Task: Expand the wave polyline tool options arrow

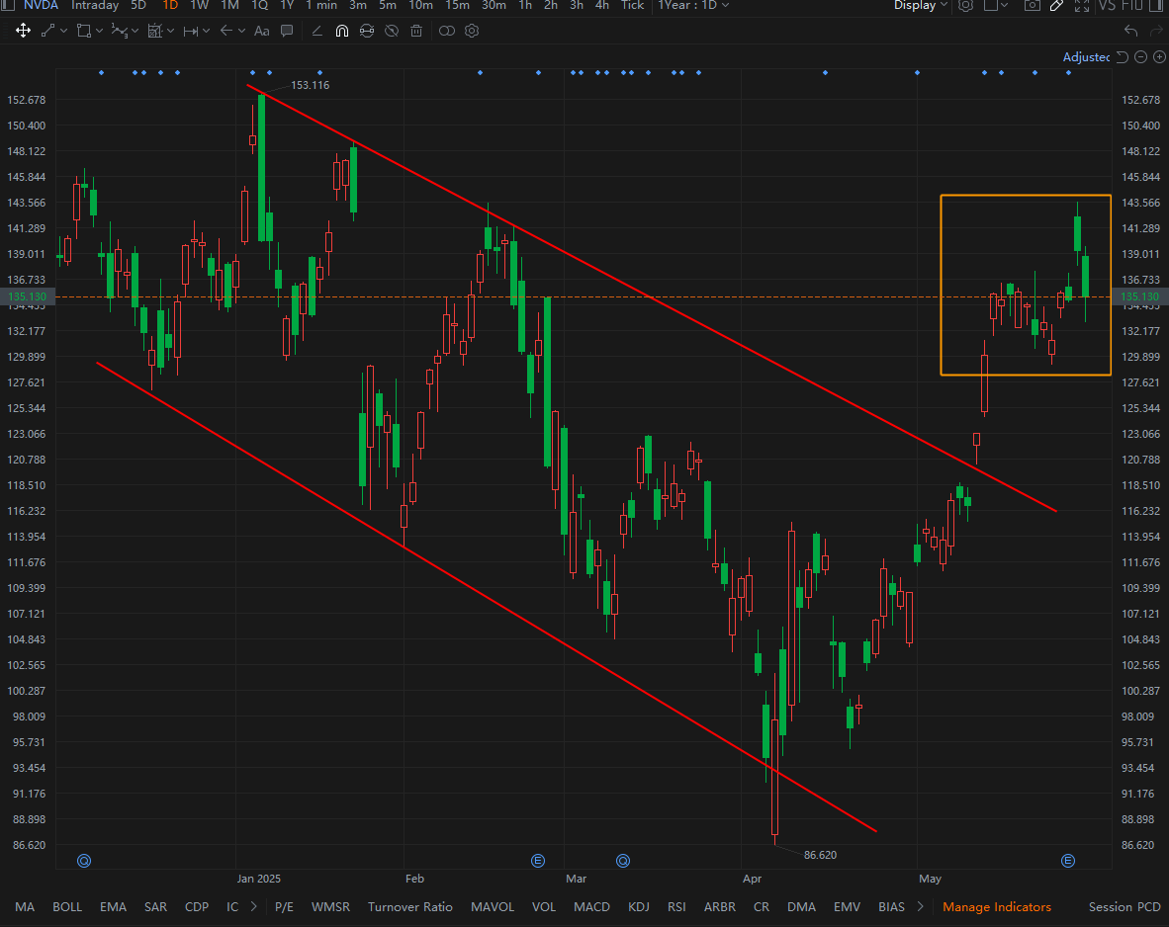Action: 135,32
